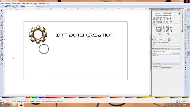The image size is (190, 107).
Task: Click the Füllung indicator in status bar
Action: [x=2, y=101]
